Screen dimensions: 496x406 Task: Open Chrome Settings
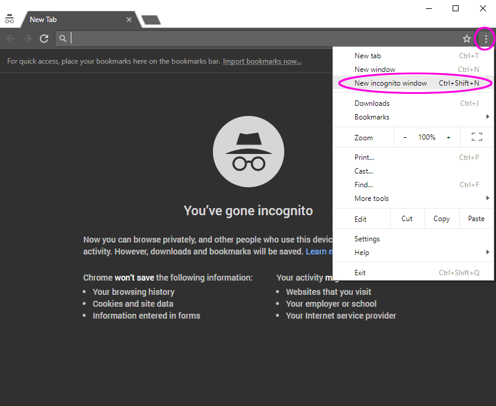(367, 238)
